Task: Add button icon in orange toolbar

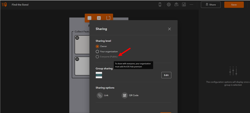Action: pyautogui.click(x=90, y=18)
